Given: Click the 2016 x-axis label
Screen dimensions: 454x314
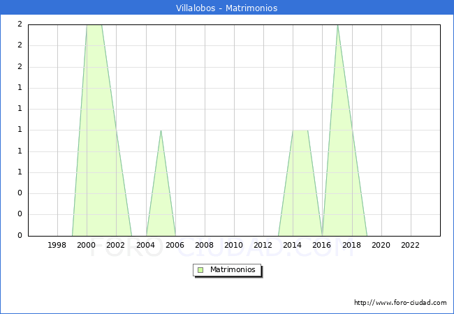Looking at the screenshot, I should coord(323,245).
